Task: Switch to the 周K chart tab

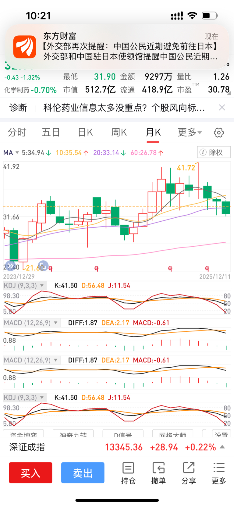Action: pos(119,132)
